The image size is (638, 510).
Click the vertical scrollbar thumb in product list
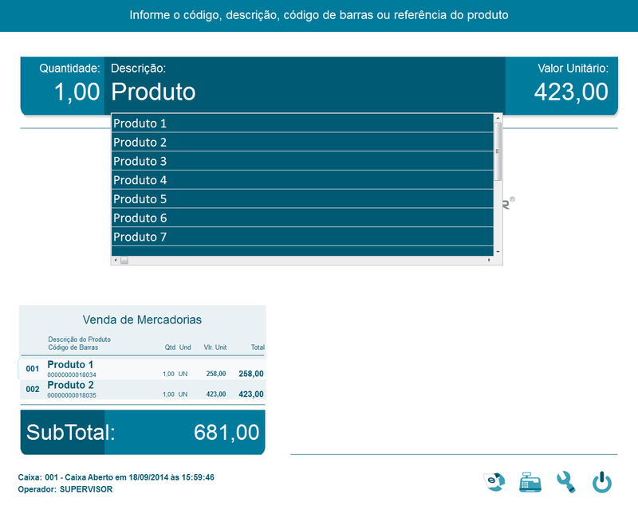[498, 151]
